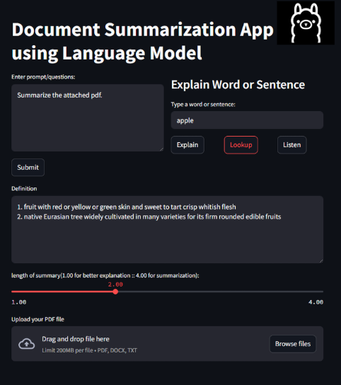
Task: Click the Type a word or sentence label
Action: 203,104
